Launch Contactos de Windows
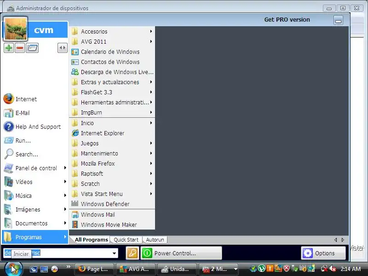The width and height of the screenshot is (368, 276). click(x=112, y=62)
